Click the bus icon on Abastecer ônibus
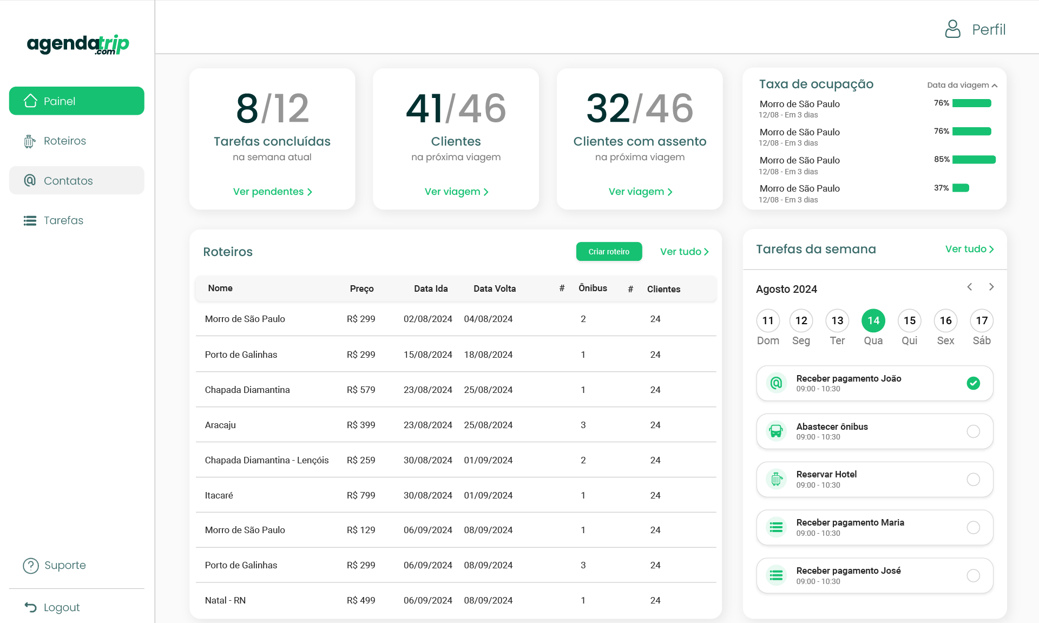Image resolution: width=1039 pixels, height=623 pixels. coord(776,431)
